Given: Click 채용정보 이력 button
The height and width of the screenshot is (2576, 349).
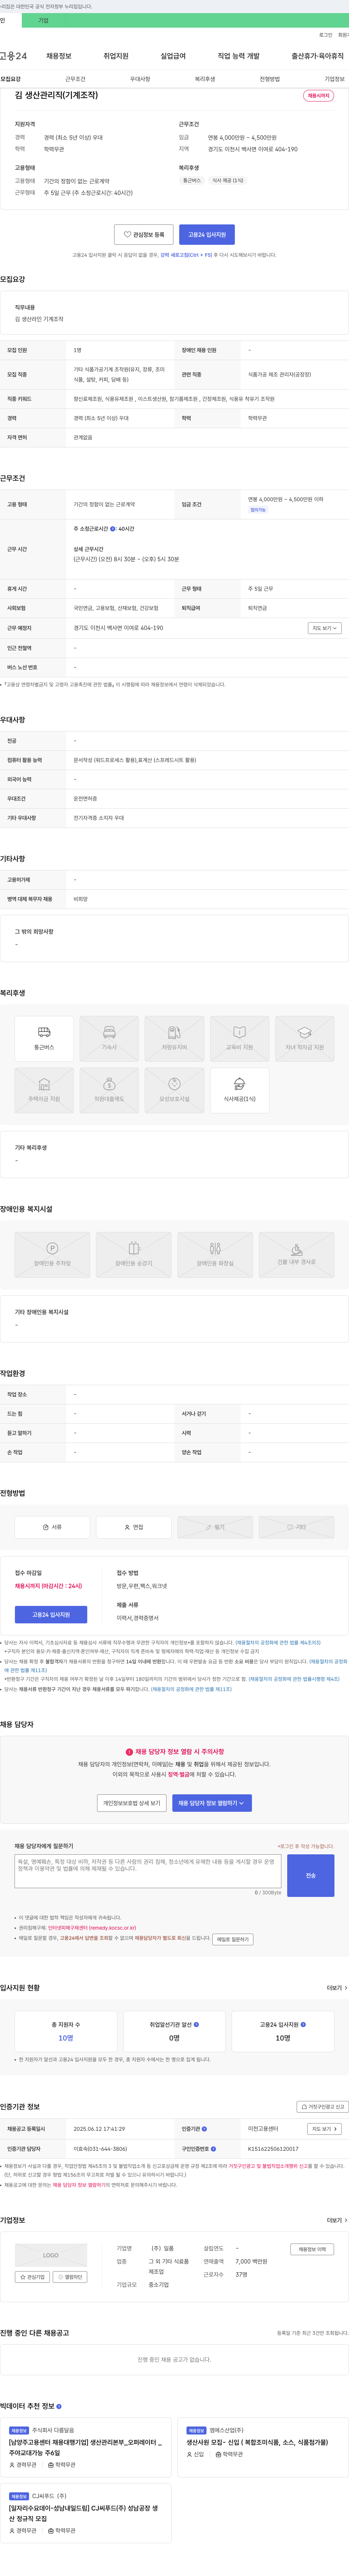Looking at the screenshot, I should (312, 2249).
